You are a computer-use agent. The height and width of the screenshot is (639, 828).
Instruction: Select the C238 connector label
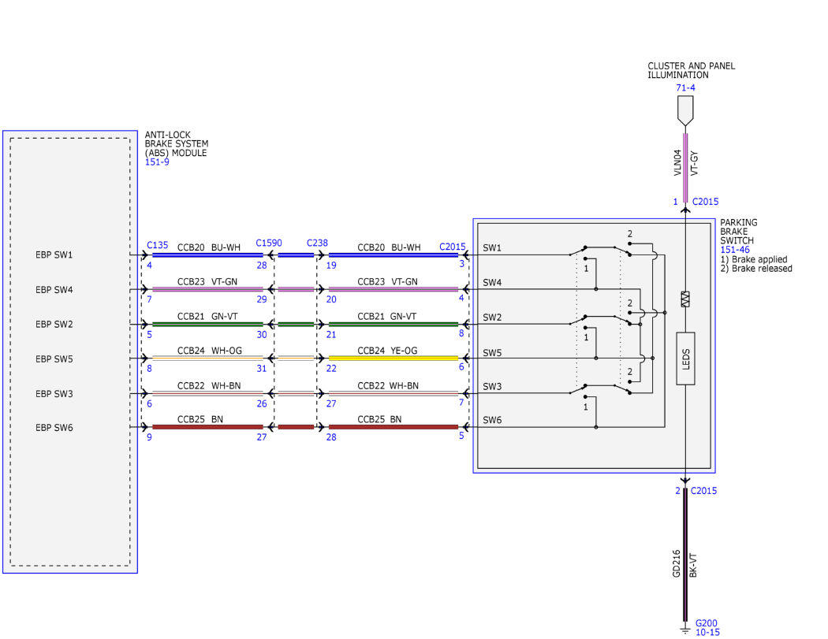317,243
